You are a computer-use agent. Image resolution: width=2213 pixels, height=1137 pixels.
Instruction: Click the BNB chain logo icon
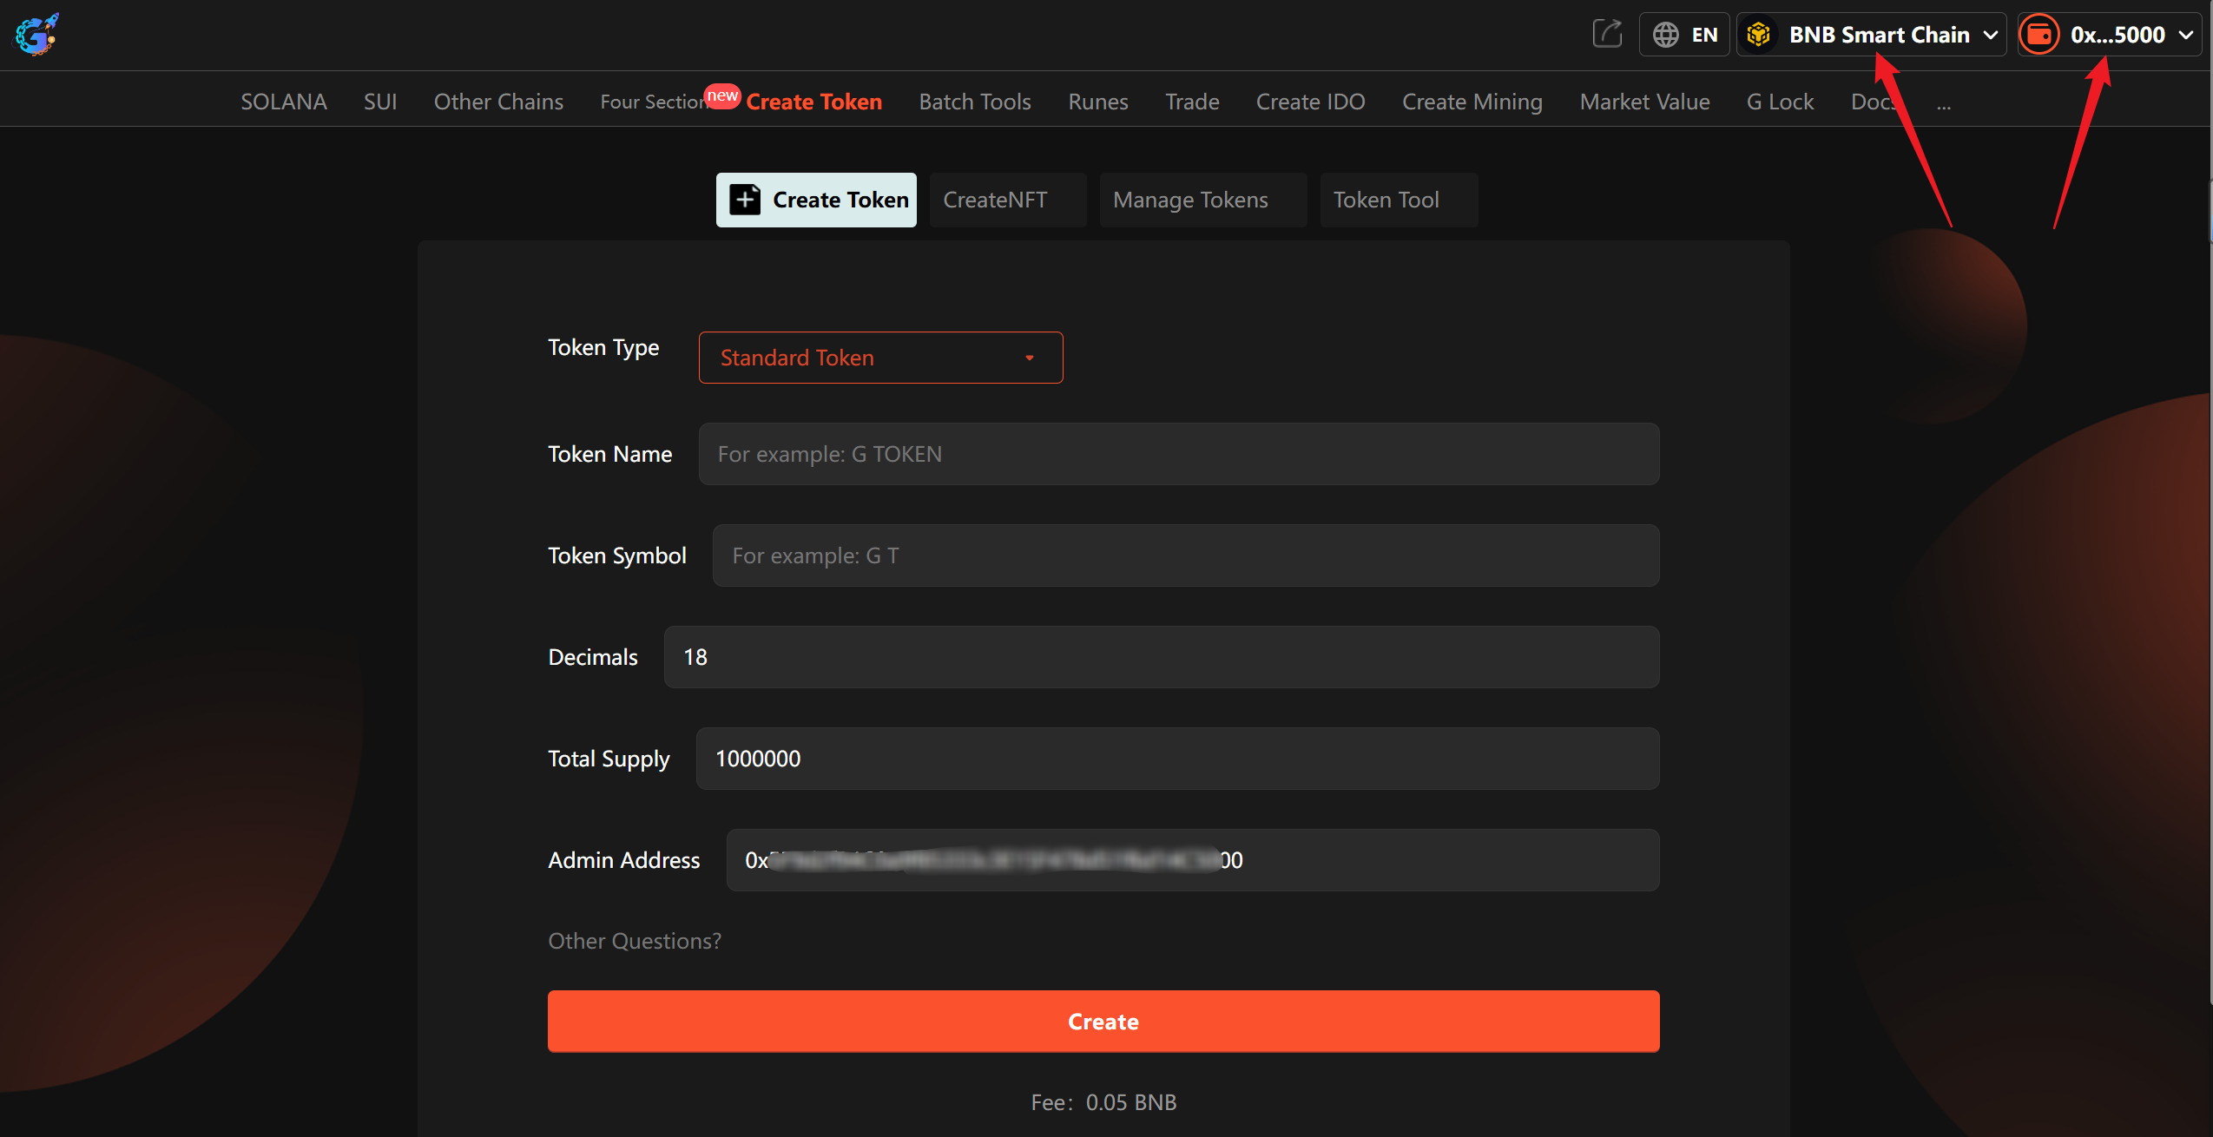pos(1759,35)
